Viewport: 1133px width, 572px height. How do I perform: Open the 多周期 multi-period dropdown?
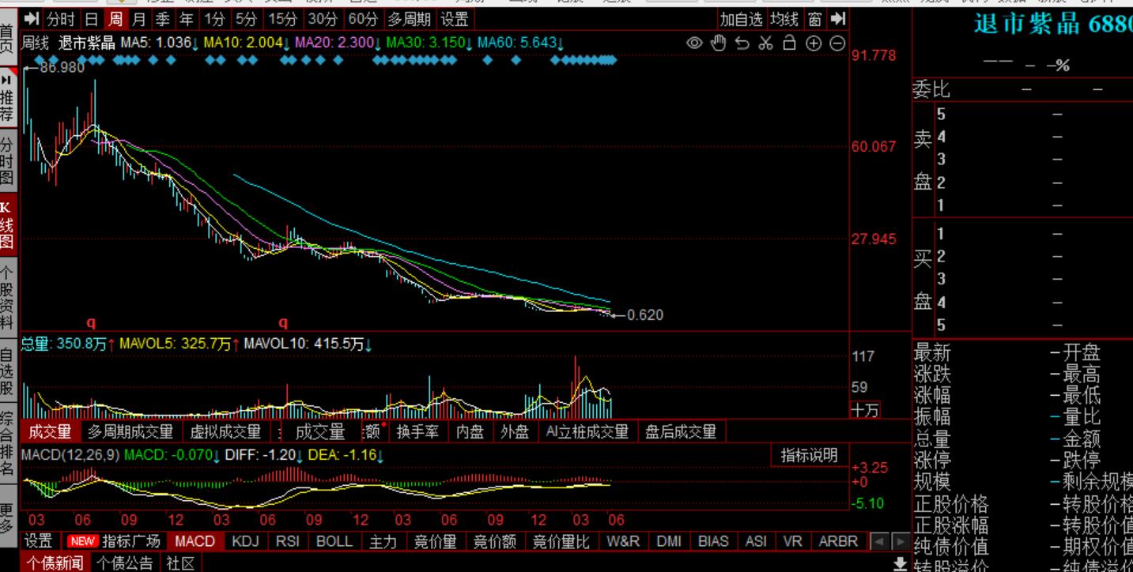(409, 19)
